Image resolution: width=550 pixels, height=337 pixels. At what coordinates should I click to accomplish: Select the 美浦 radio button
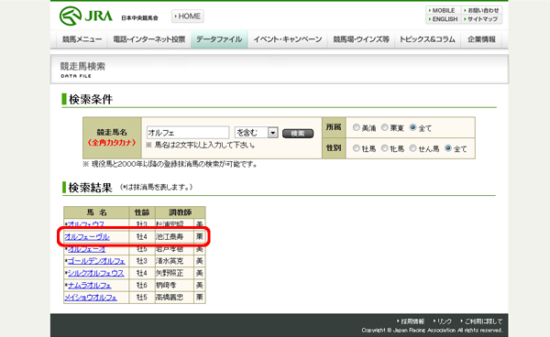click(357, 127)
